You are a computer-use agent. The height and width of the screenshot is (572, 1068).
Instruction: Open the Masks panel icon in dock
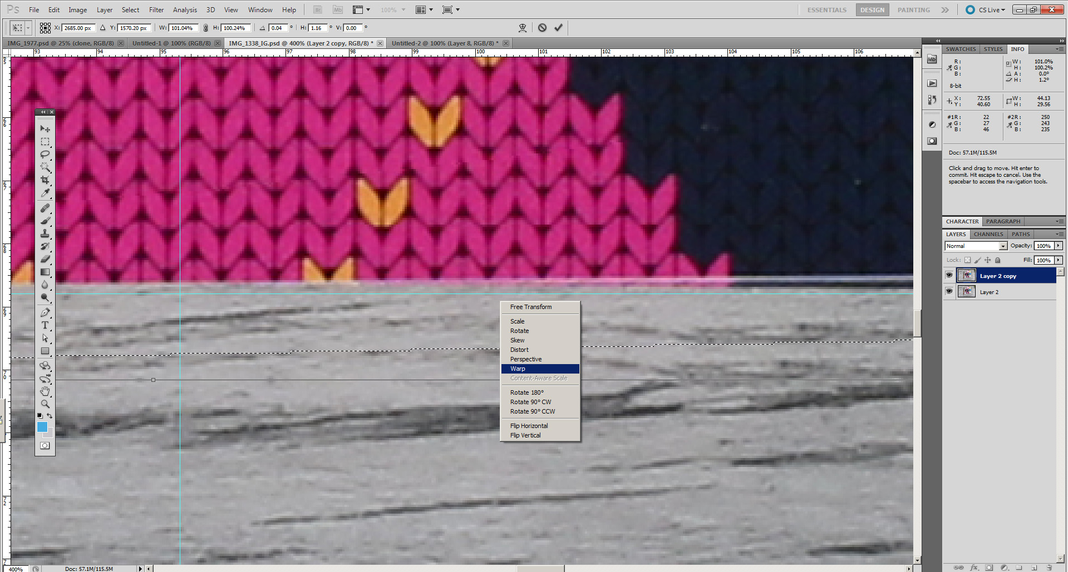[x=932, y=141]
